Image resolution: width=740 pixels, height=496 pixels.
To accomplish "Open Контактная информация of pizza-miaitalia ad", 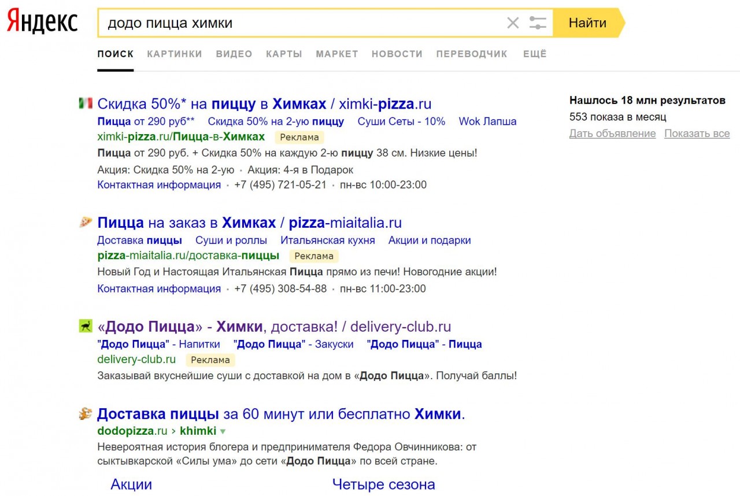I will pos(159,288).
